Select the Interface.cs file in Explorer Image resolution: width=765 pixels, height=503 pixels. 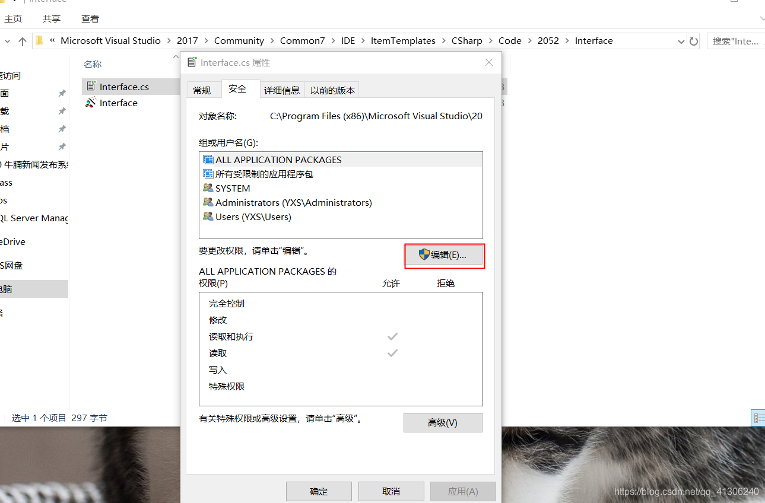[x=124, y=87]
